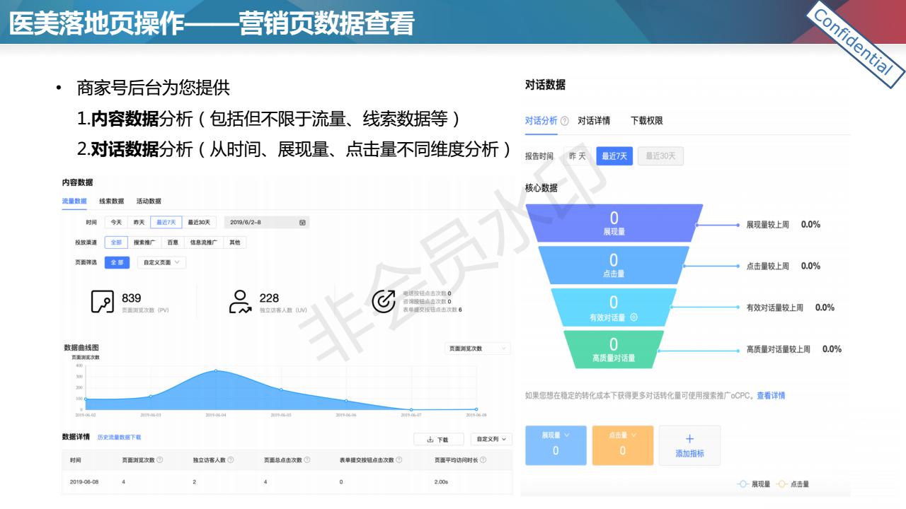Click the chart peak point at 2019-06-04
Image resolution: width=906 pixels, height=509 pixels.
coord(216,370)
